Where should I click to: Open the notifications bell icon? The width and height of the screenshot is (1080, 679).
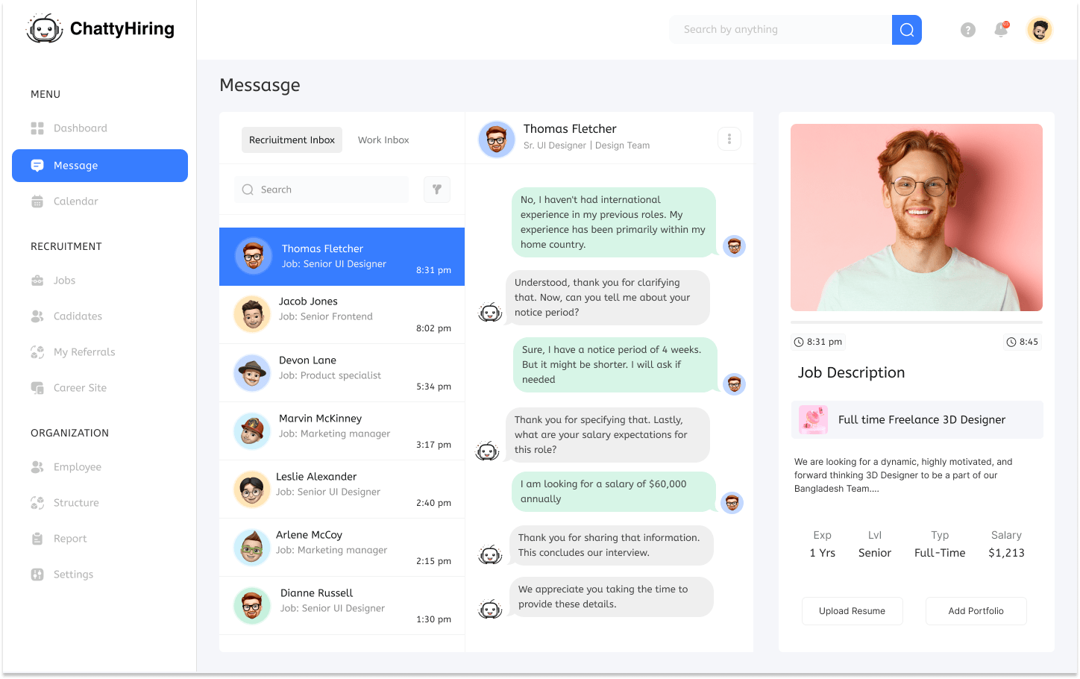(1000, 30)
